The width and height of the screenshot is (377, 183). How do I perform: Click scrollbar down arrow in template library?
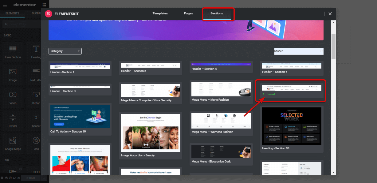point(333,173)
